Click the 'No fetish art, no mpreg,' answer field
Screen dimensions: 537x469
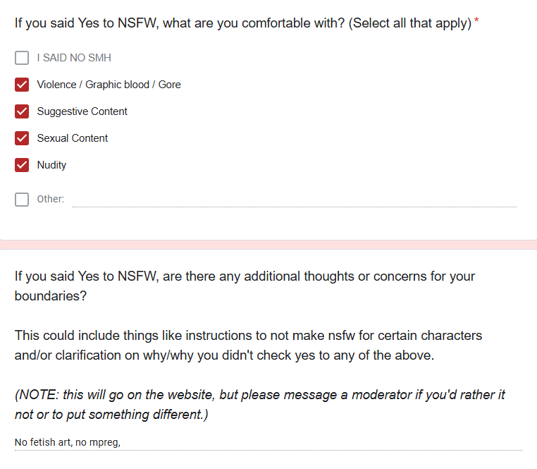coord(268,442)
